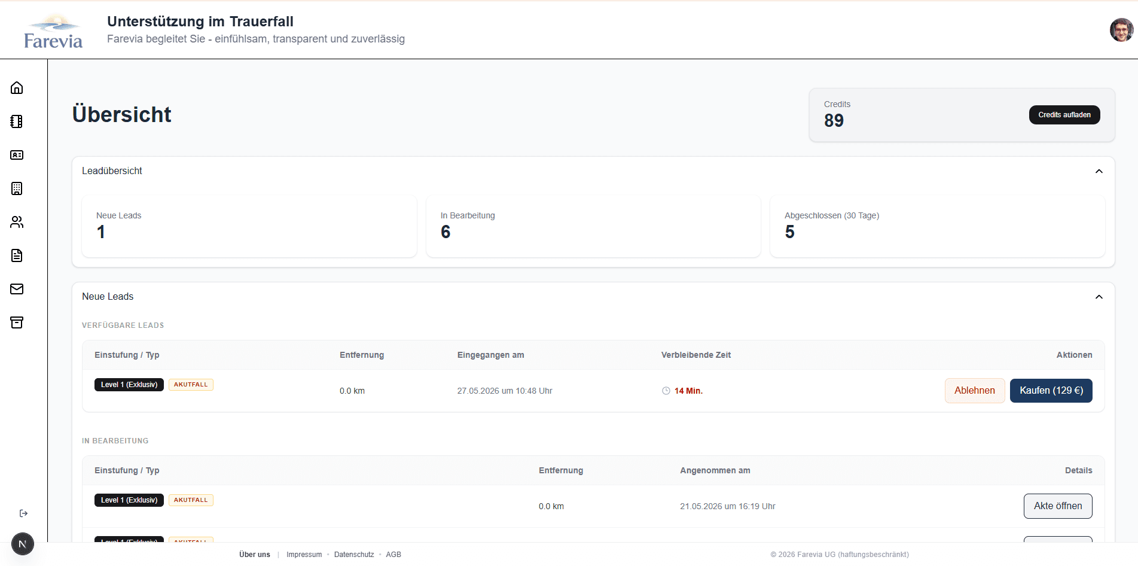Image resolution: width=1138 pixels, height=566 pixels.
Task: Click AKUTFALL tag for 21.05.2026 lead
Action: tap(191, 500)
